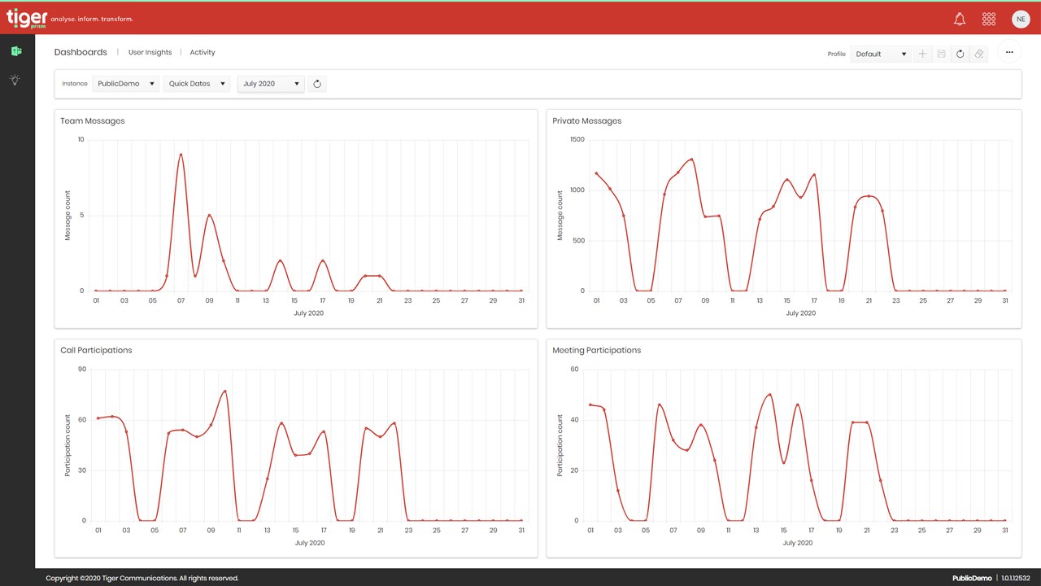
Task: Open the more options ellipsis button
Action: 1009,52
